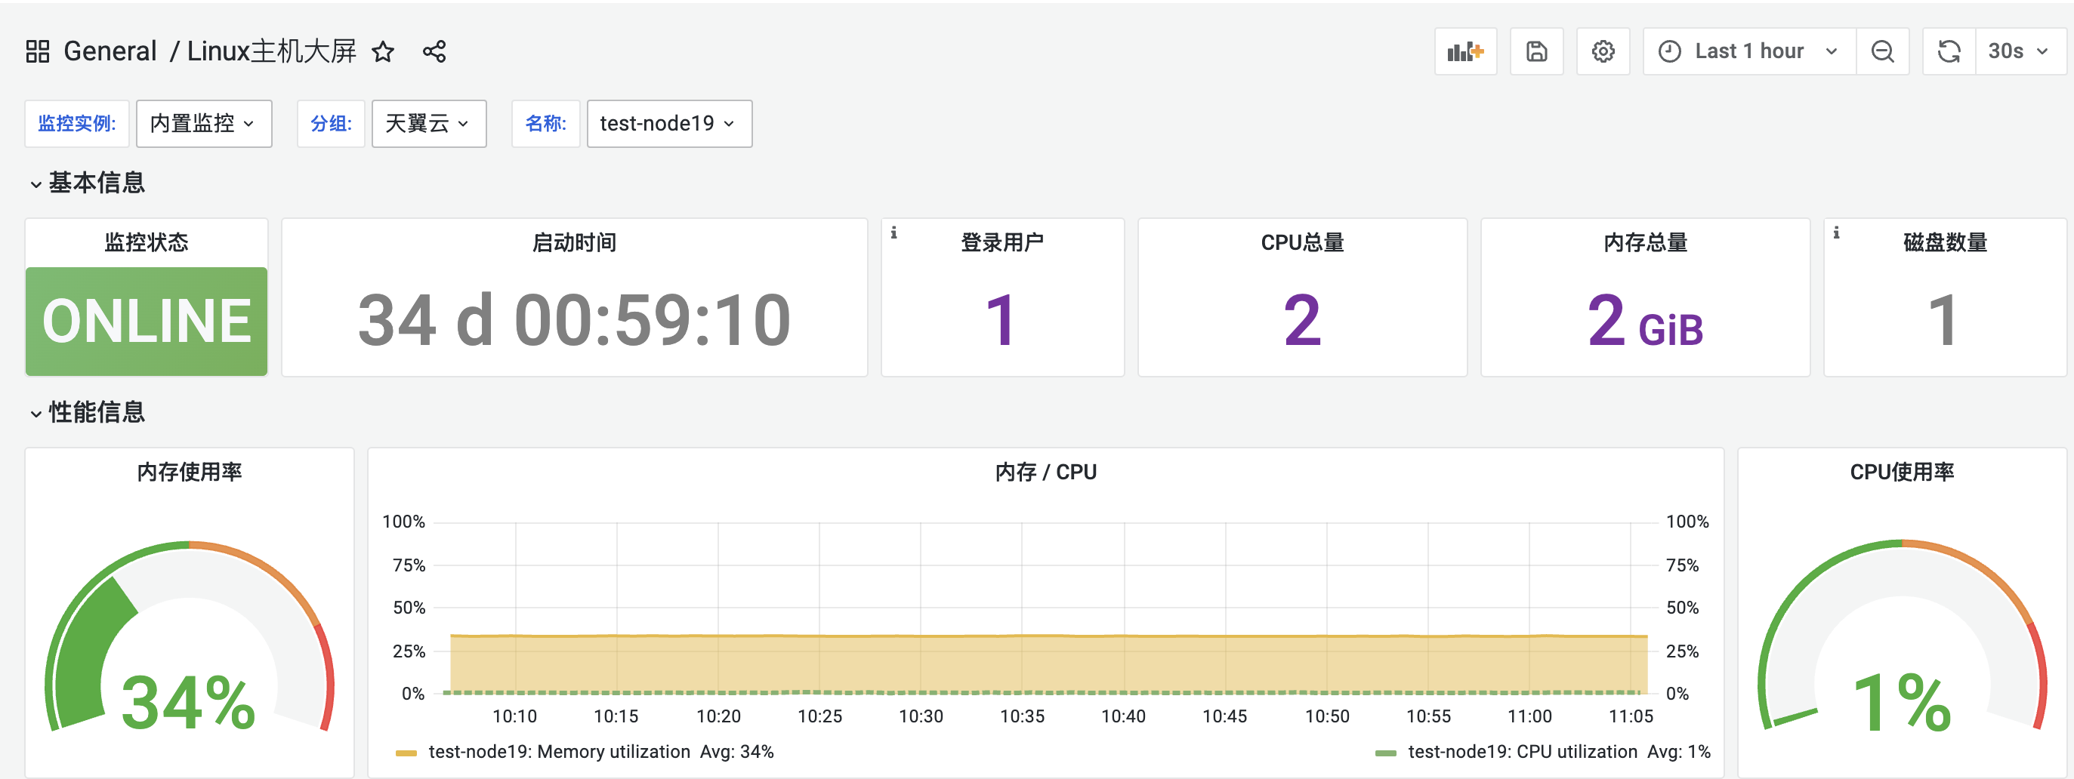Screen dimensions: 2074x779
Task: Open the 监控实例 内置监控 dropdown
Action: coord(204,123)
